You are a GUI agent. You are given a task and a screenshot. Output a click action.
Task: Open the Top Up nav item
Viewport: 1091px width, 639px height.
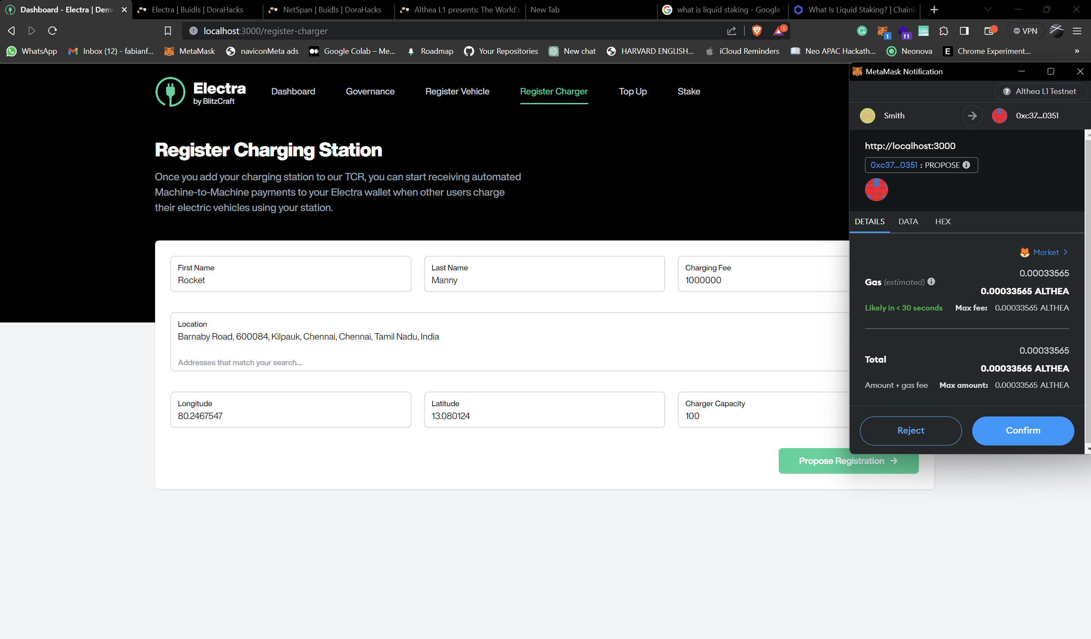click(x=633, y=91)
